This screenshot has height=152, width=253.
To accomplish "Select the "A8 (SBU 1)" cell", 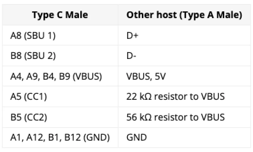I will coord(33,36).
